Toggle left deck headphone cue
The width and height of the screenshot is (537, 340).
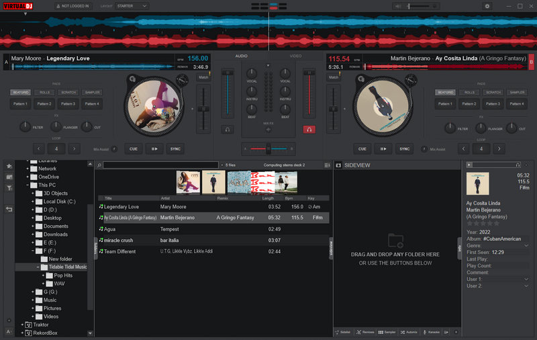point(228,130)
